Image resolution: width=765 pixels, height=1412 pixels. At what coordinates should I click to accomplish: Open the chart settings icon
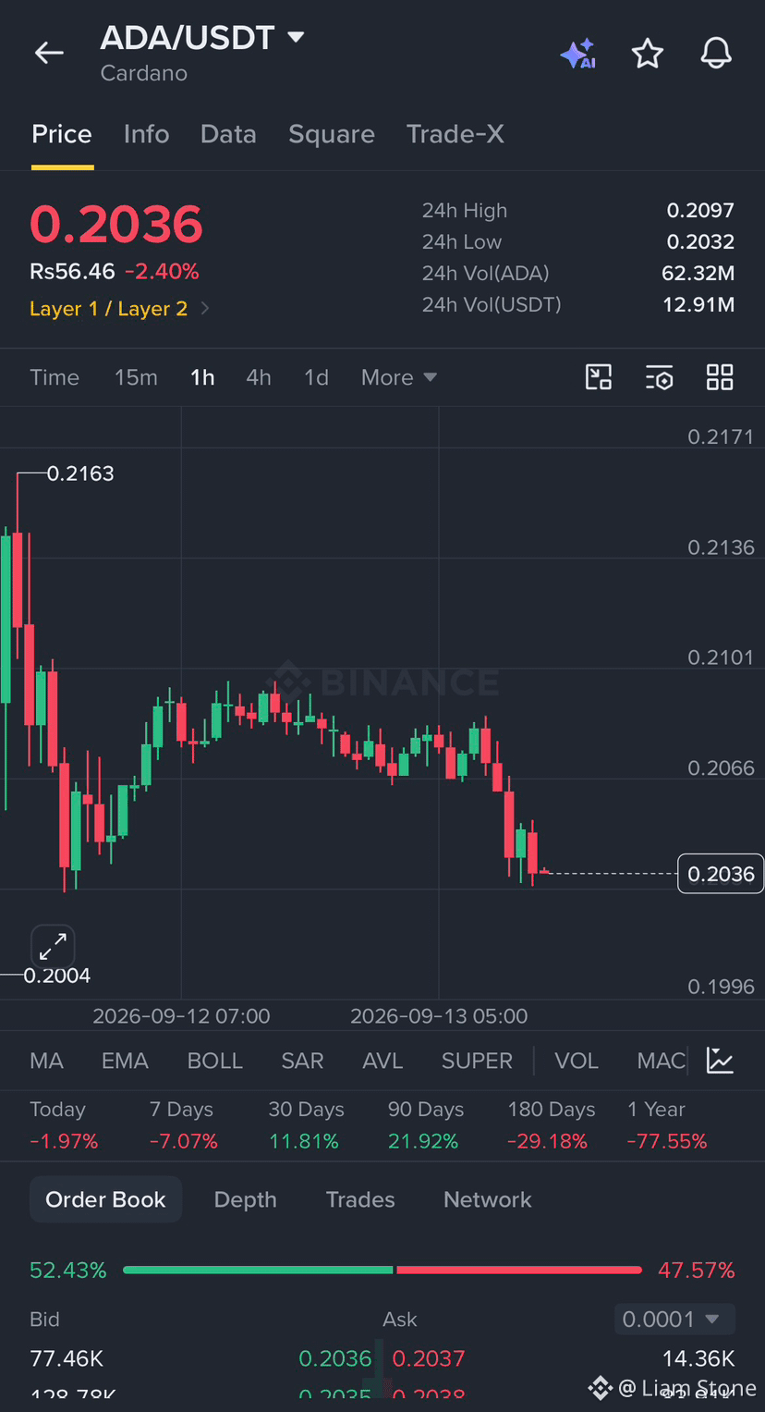[x=659, y=377]
